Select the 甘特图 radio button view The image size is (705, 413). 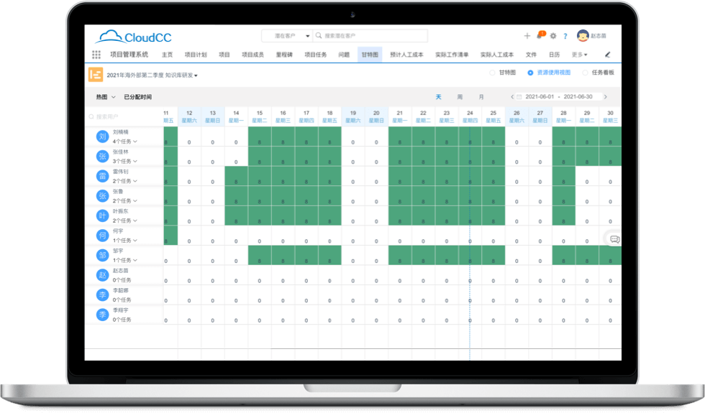493,73
